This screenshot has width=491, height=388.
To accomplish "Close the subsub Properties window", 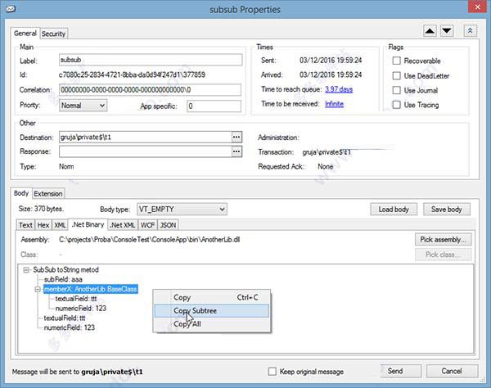I will click(478, 7).
